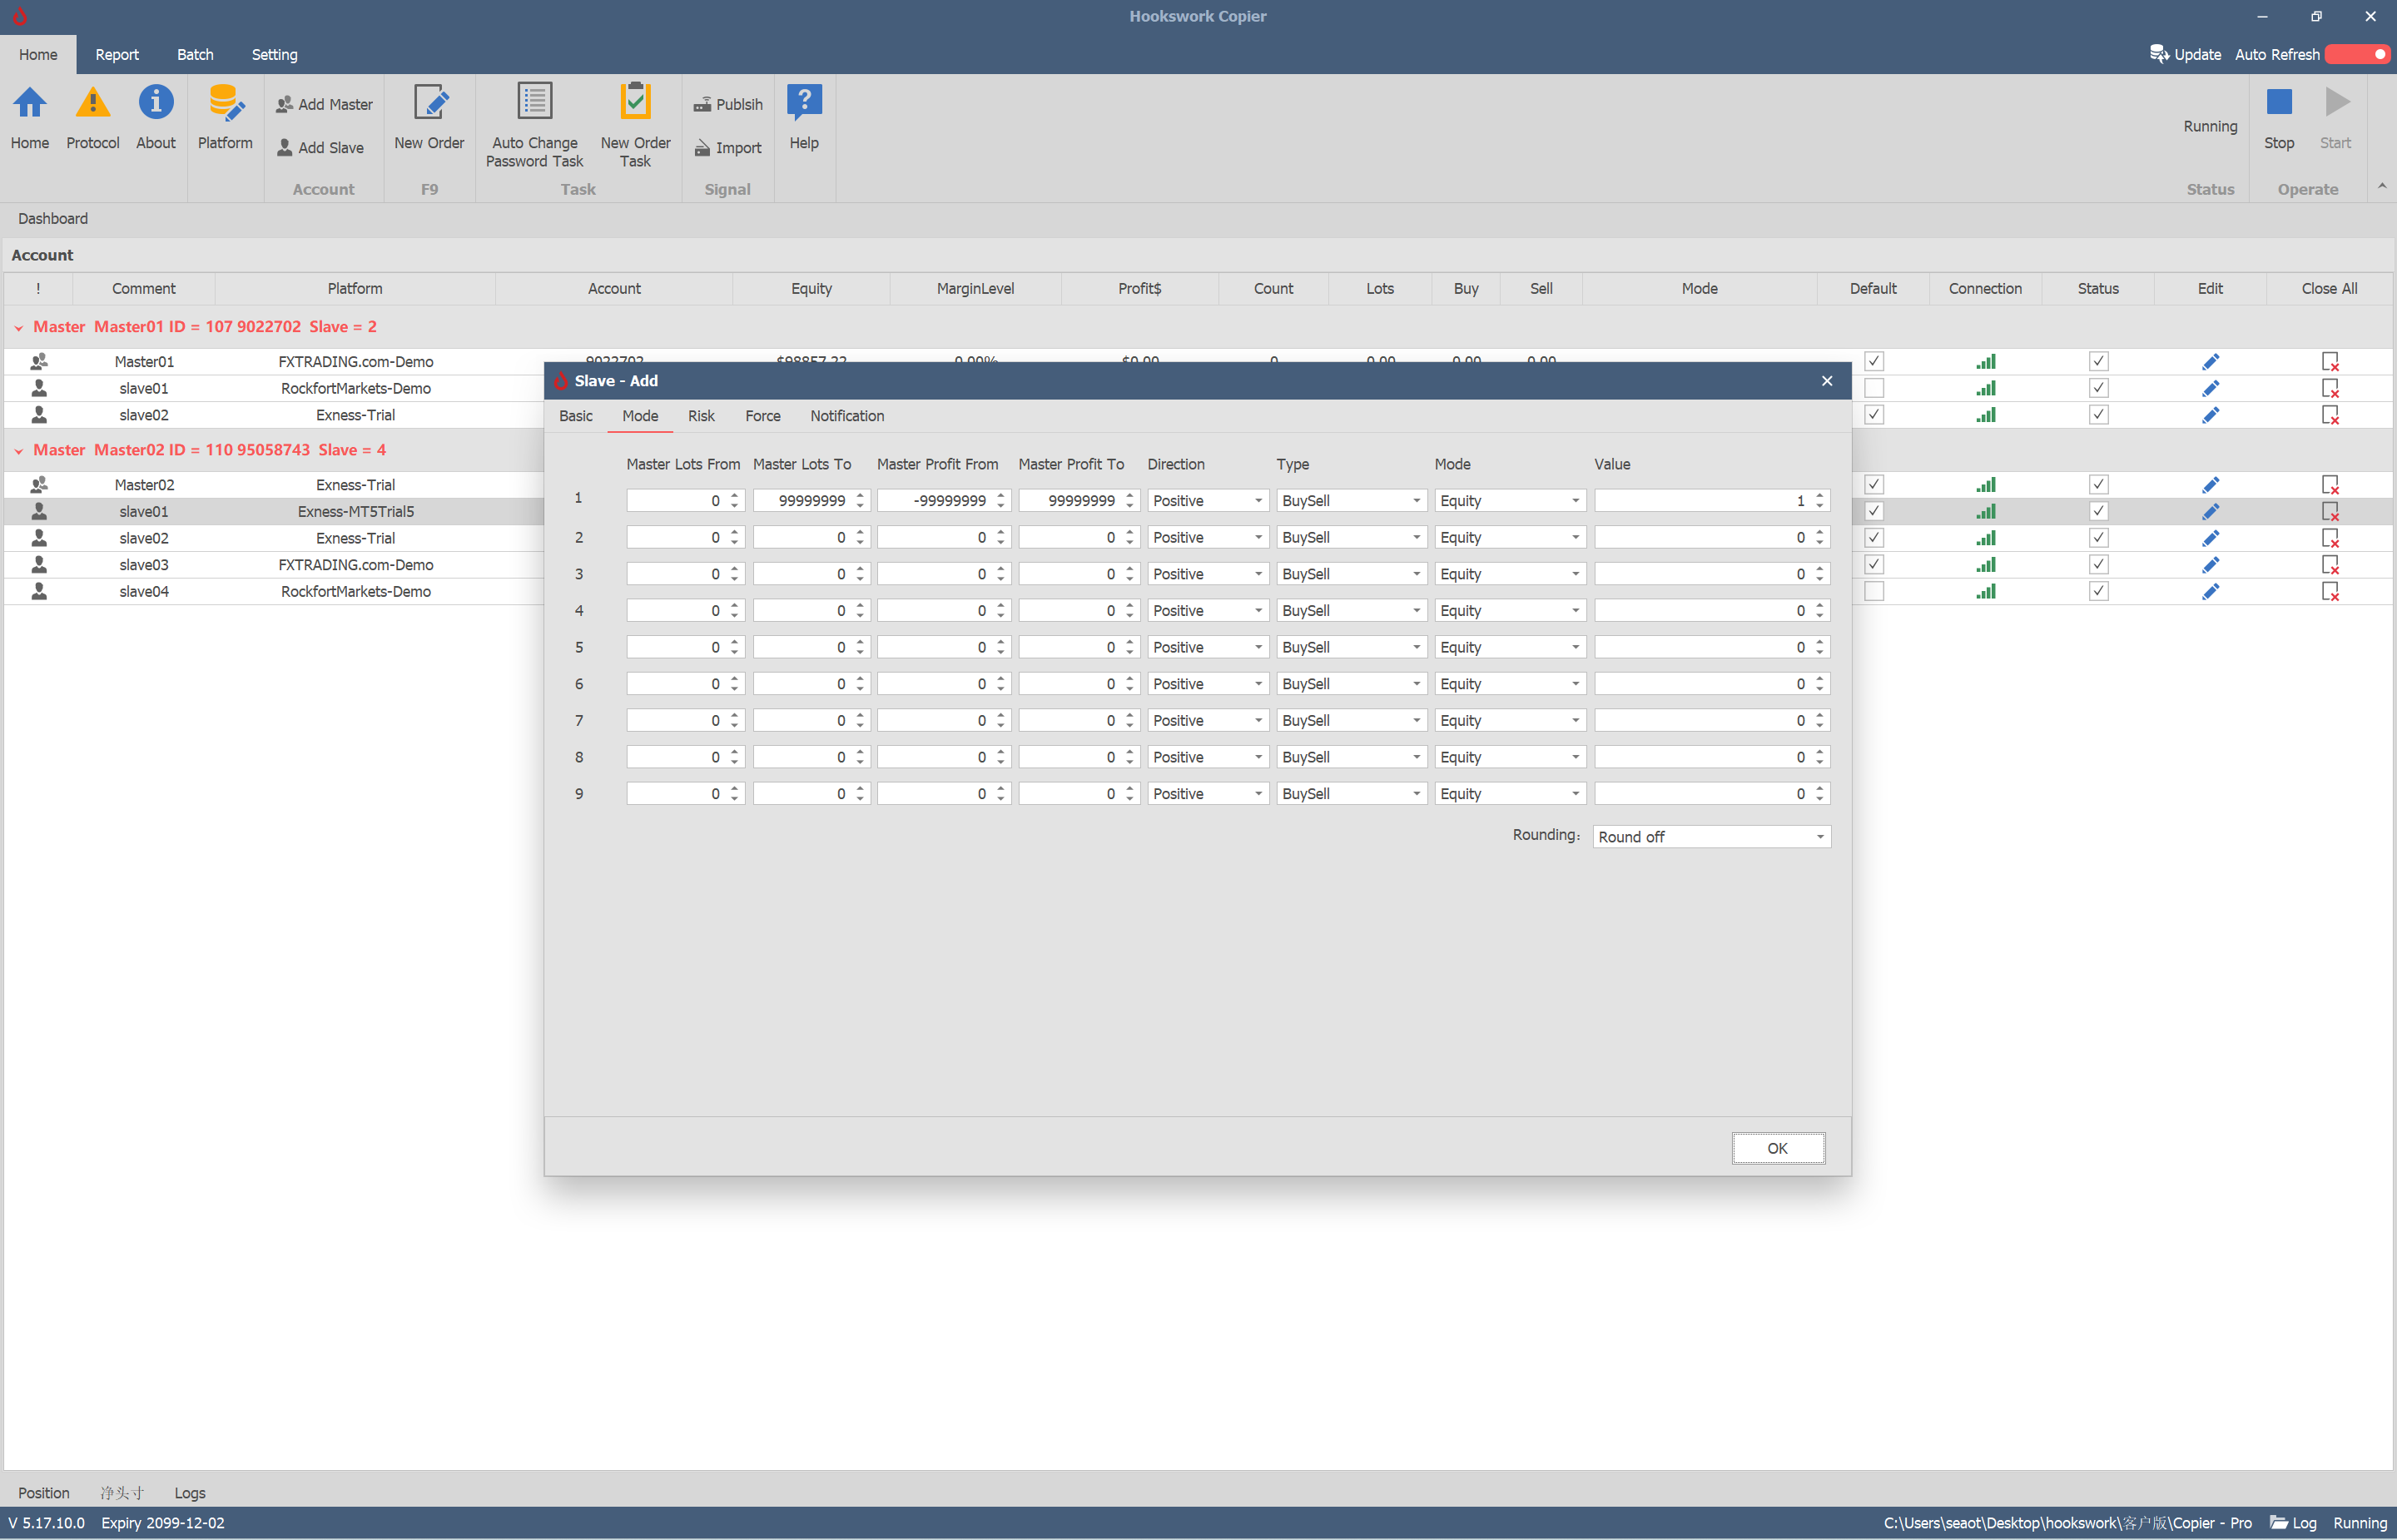Open the New Order Task icon
This screenshot has width=2397, height=1540.
(636, 126)
